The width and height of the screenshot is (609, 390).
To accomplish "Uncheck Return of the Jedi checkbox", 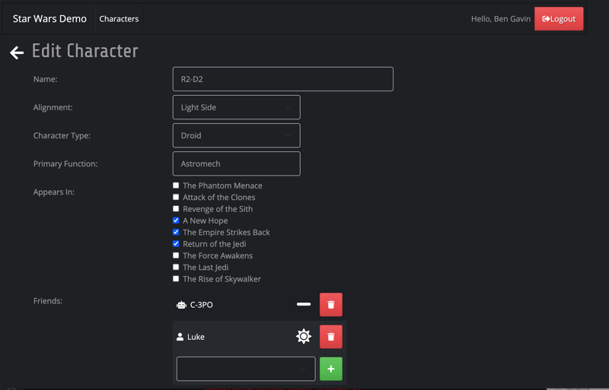I will pos(176,244).
